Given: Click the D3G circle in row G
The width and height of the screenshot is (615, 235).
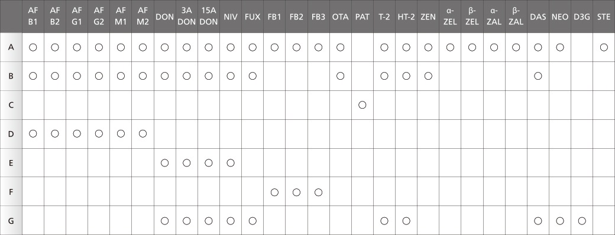Looking at the screenshot, I should (582, 221).
